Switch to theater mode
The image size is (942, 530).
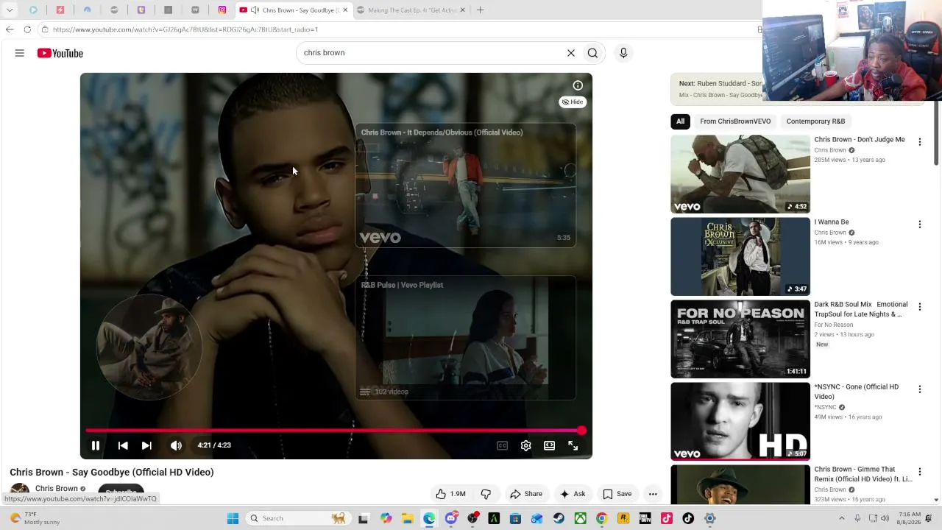(549, 445)
